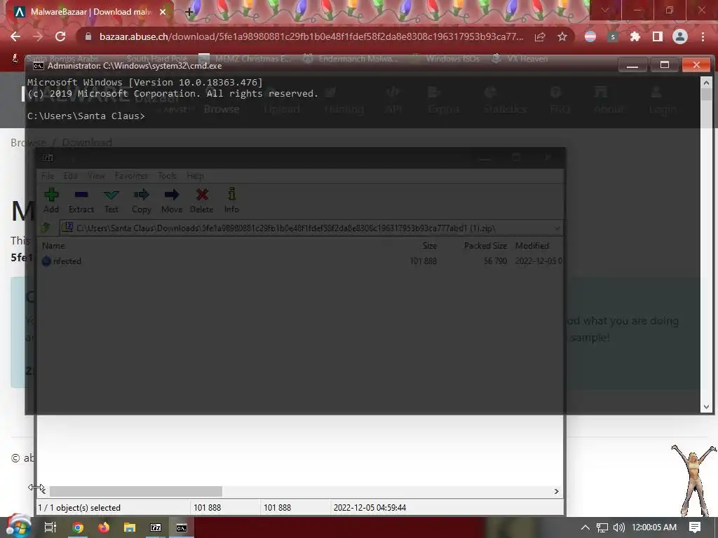The image size is (718, 538).
Task: Sort by the Size column header
Action: (429, 246)
